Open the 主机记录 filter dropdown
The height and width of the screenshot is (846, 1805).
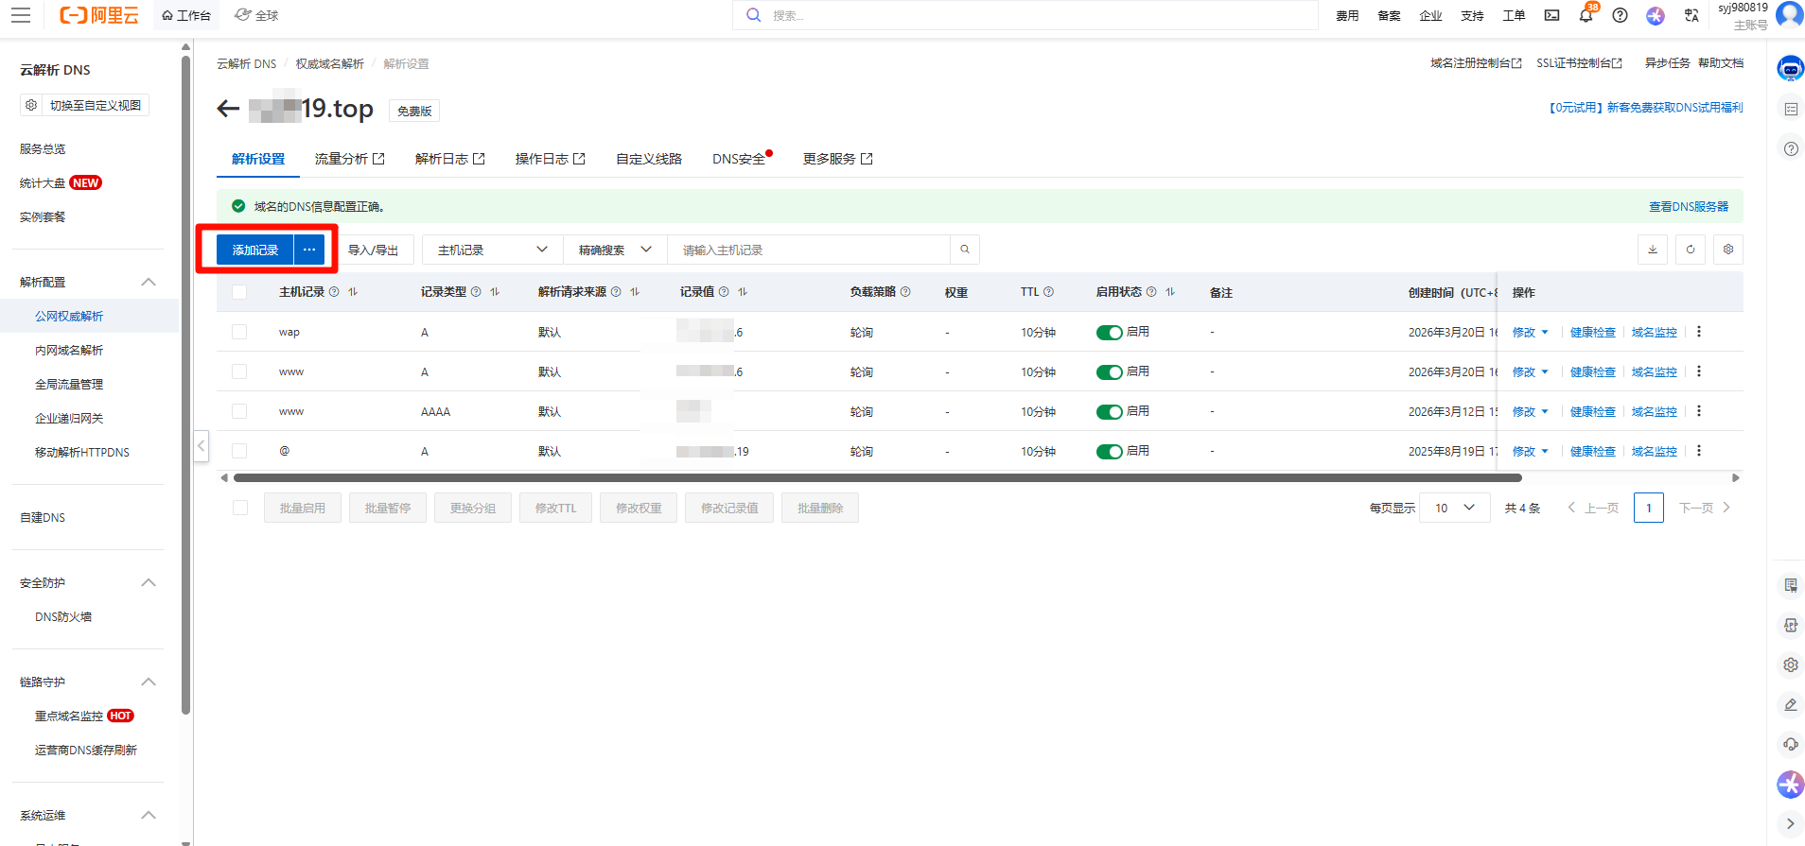coord(492,250)
